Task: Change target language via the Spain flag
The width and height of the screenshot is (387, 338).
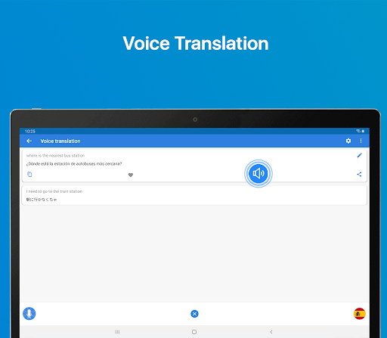Action: click(x=360, y=314)
